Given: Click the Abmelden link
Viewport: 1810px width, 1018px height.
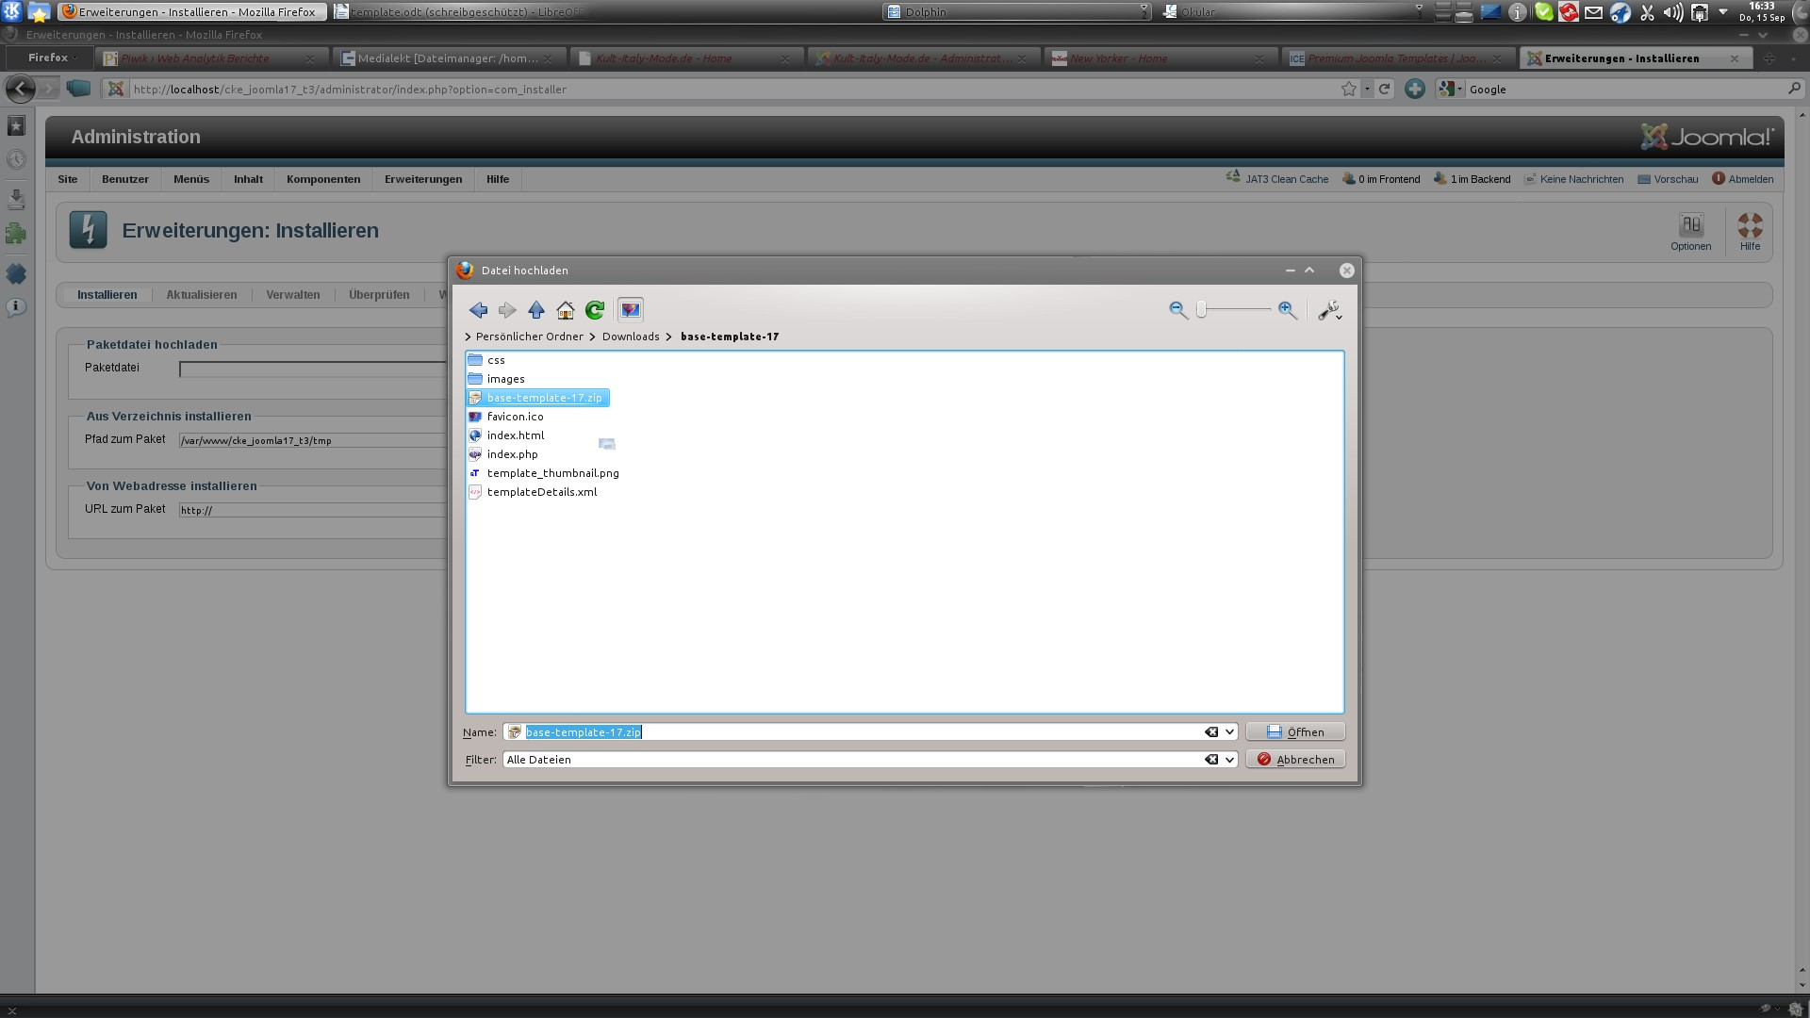Looking at the screenshot, I should click(1742, 179).
